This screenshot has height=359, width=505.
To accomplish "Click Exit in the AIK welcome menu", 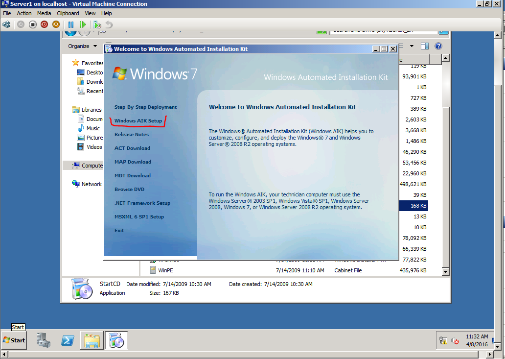I will (119, 230).
